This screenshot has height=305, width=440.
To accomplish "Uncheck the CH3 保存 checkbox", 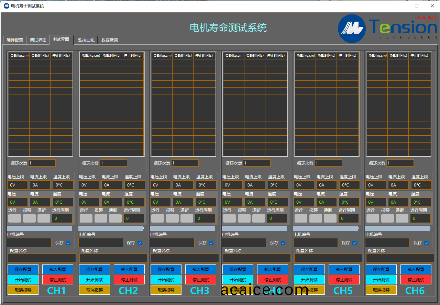I will (211, 243).
